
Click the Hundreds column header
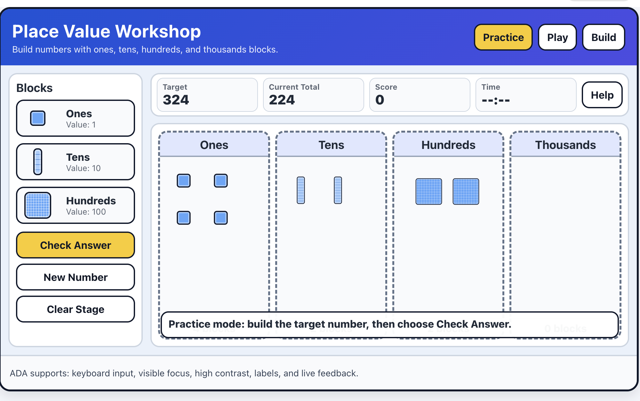pyautogui.click(x=448, y=145)
